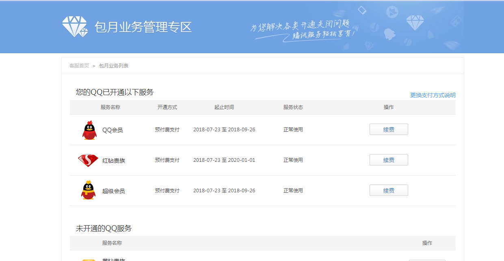Click 正常使用 status in 超级会员 row
The width and height of the screenshot is (504, 261).
[x=293, y=191]
